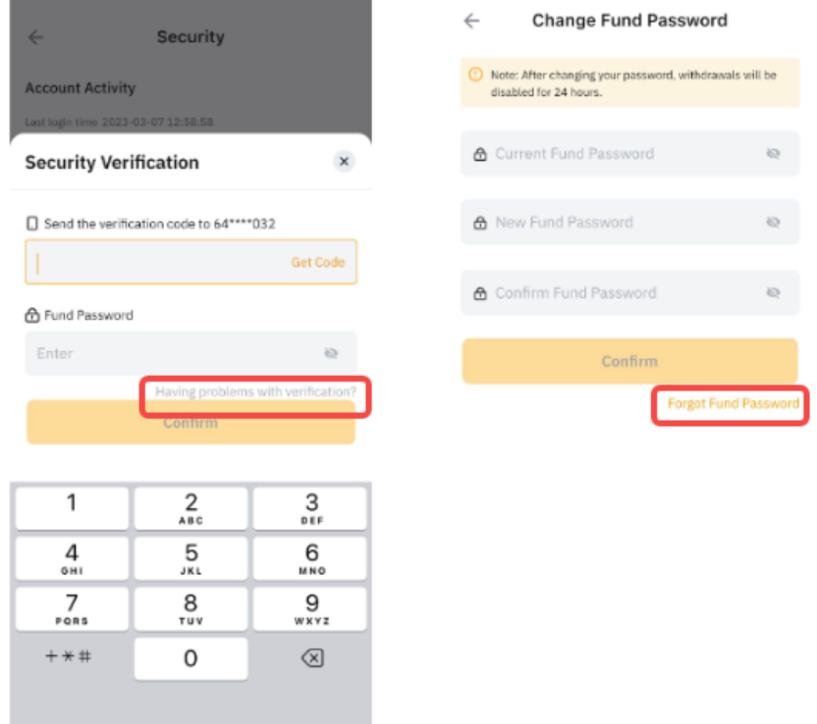Focus the verification code input field
The height and width of the screenshot is (724, 817).
(x=157, y=263)
